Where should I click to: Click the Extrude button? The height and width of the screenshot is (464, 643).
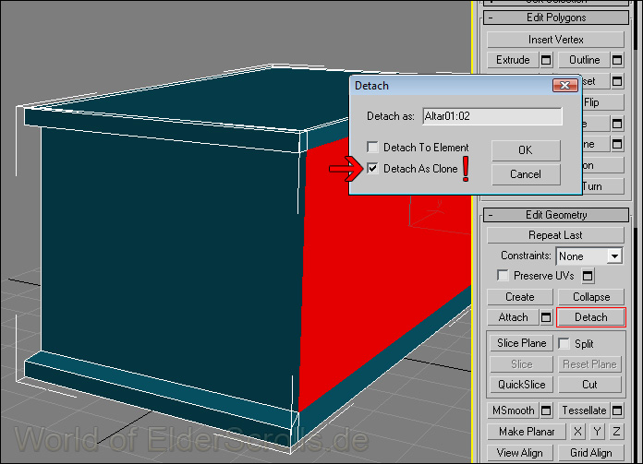point(513,60)
